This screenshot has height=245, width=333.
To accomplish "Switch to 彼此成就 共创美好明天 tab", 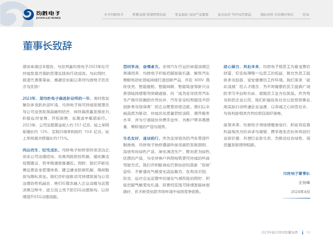I will click(277, 15).
